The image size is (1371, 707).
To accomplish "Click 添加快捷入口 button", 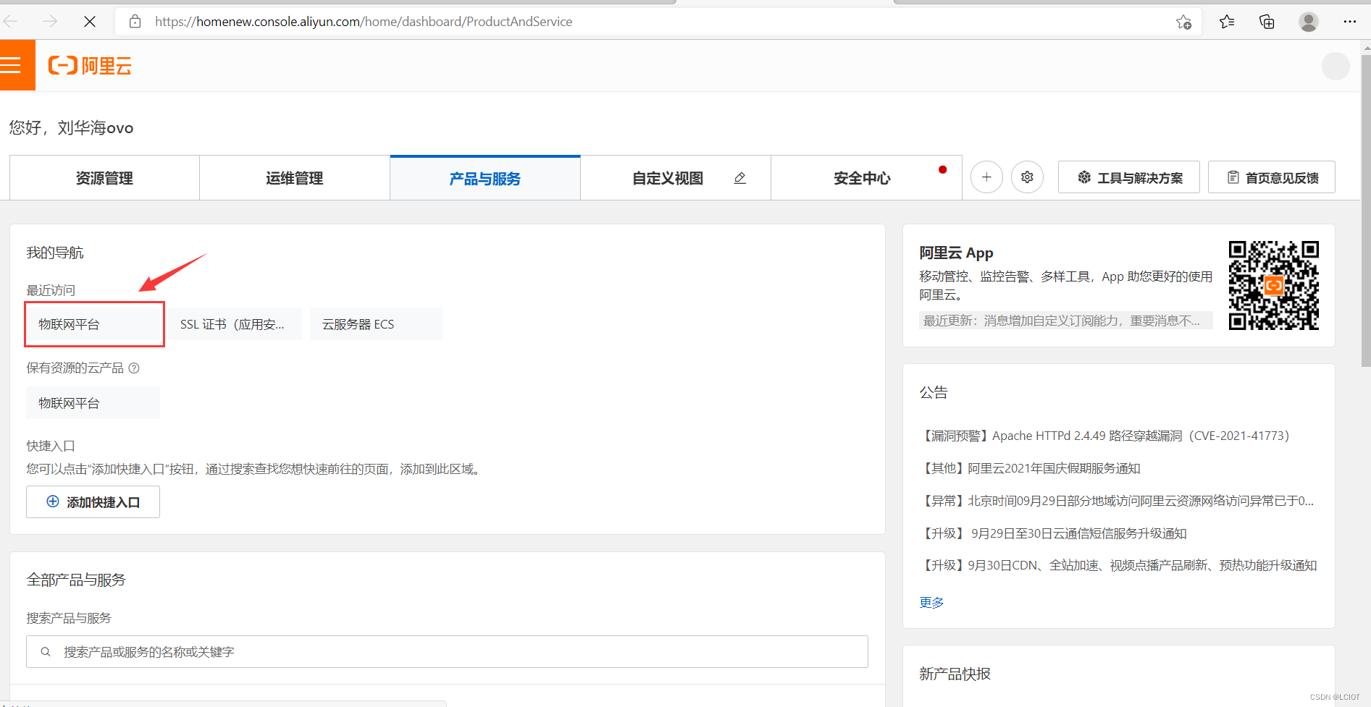I will pos(93,502).
